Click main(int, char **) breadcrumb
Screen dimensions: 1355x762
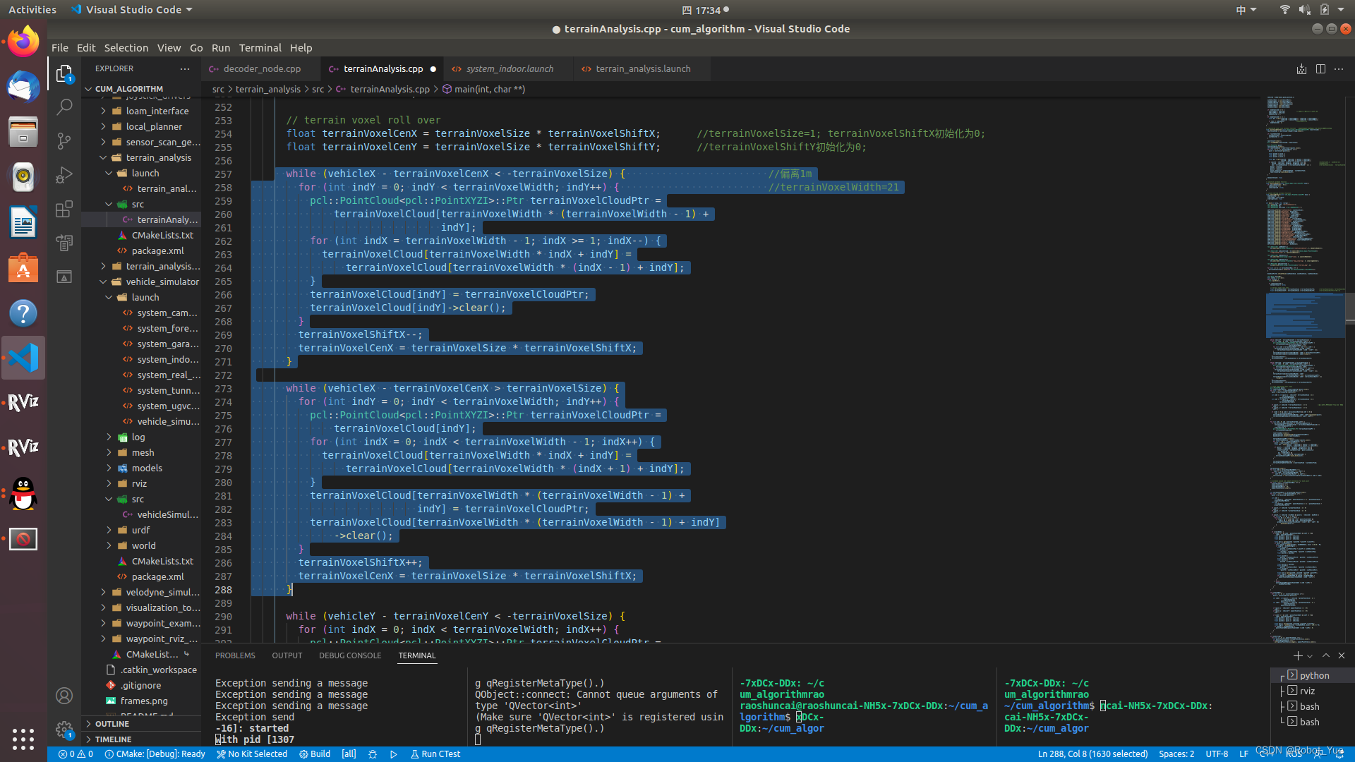484,89
